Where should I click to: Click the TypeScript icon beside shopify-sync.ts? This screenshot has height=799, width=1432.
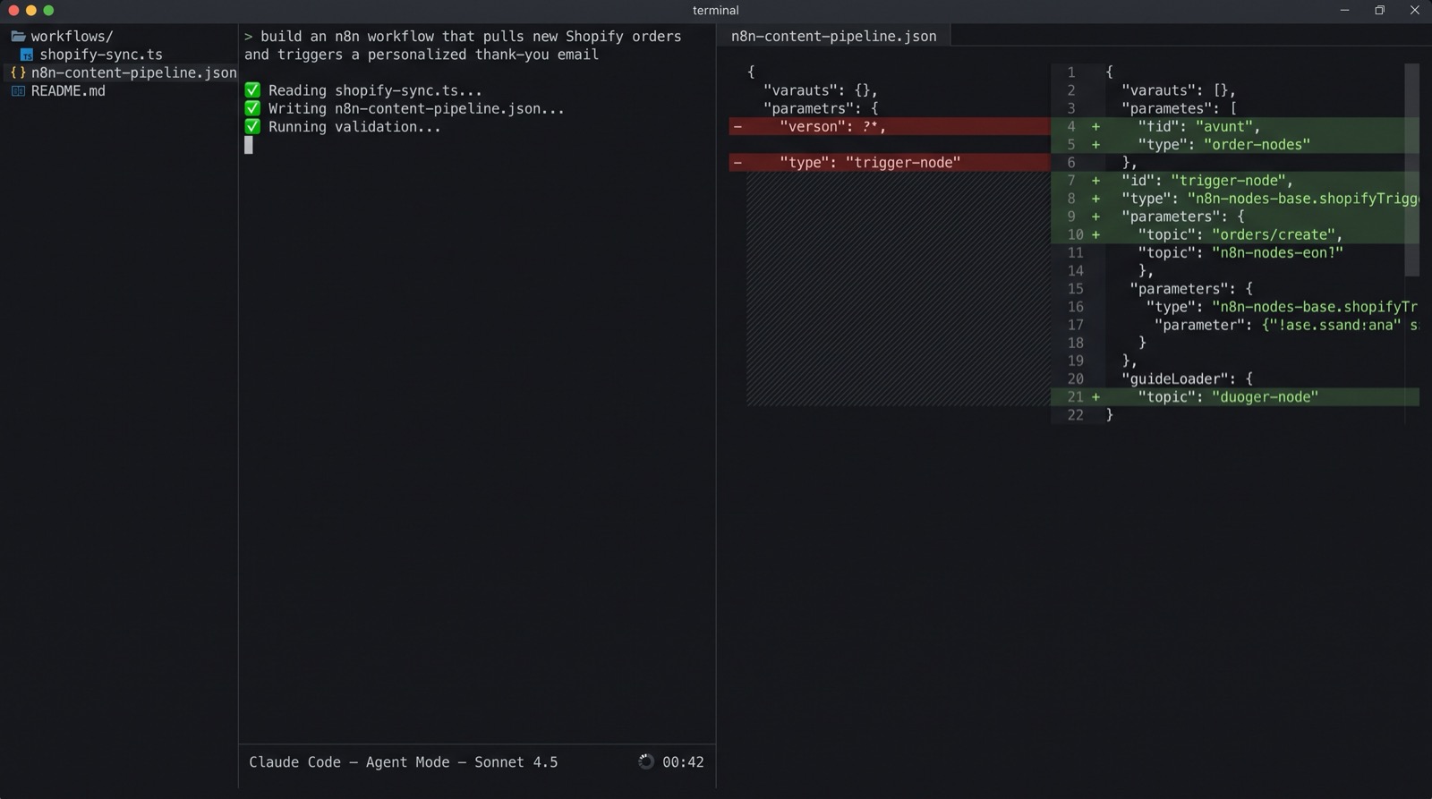pyautogui.click(x=27, y=55)
